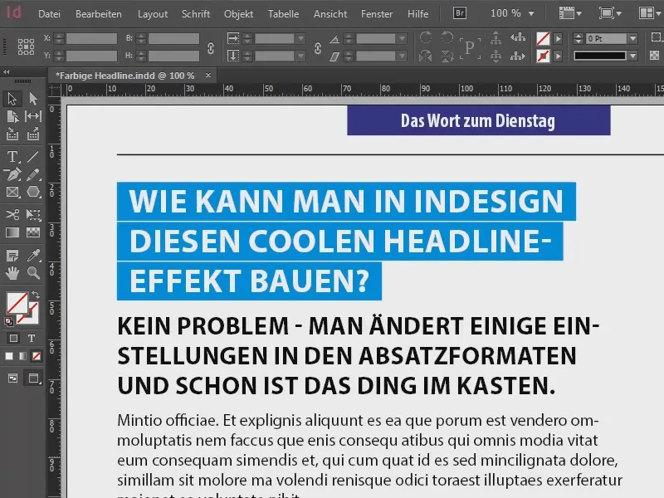Select the Pencil tool

click(33, 174)
